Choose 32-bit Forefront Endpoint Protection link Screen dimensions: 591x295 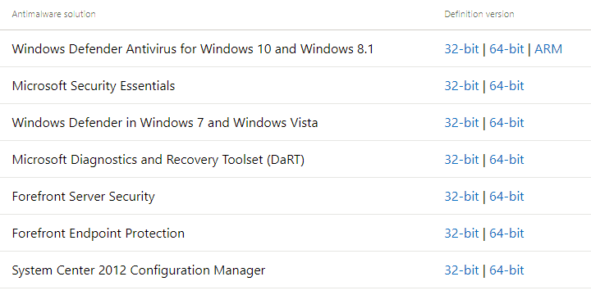tap(461, 234)
